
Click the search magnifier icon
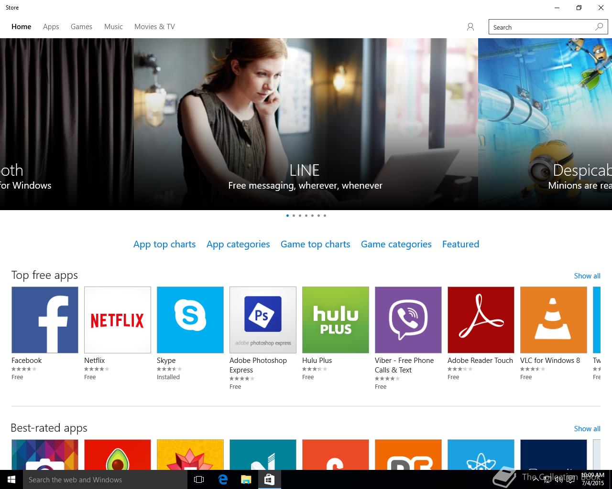coord(599,27)
